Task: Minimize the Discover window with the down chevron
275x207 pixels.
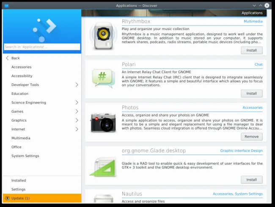Action: click(x=254, y=6)
